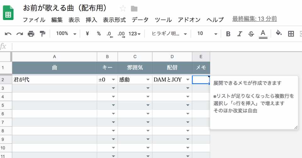Image resolution: width=302 pixels, height=158 pixels.
Task: Open the ツール menu
Action: tap(163, 19)
